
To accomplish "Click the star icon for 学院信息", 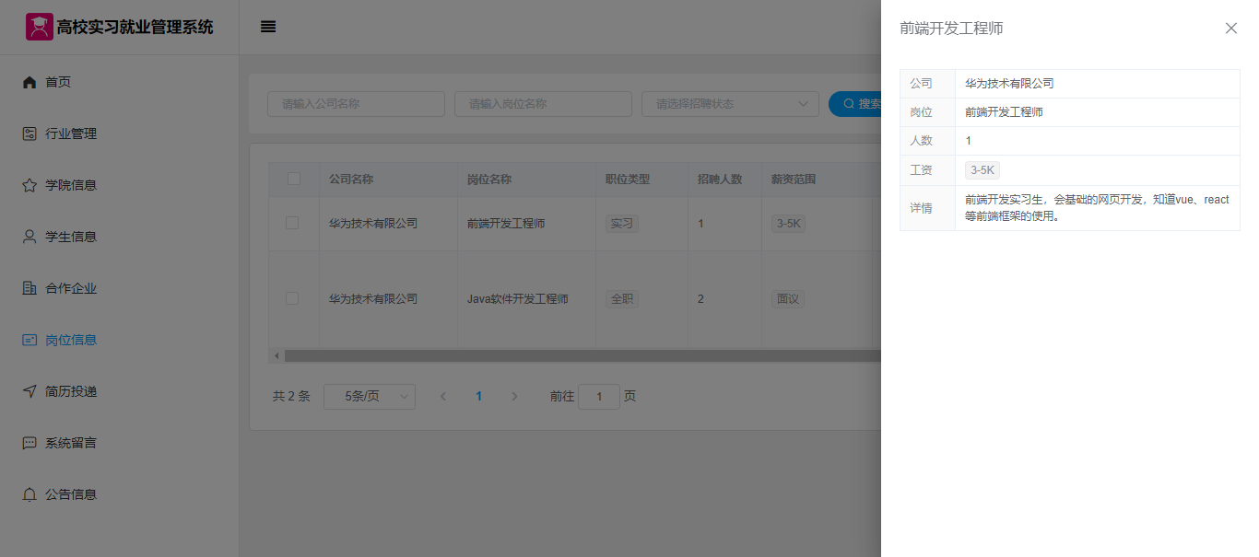I will [29, 186].
